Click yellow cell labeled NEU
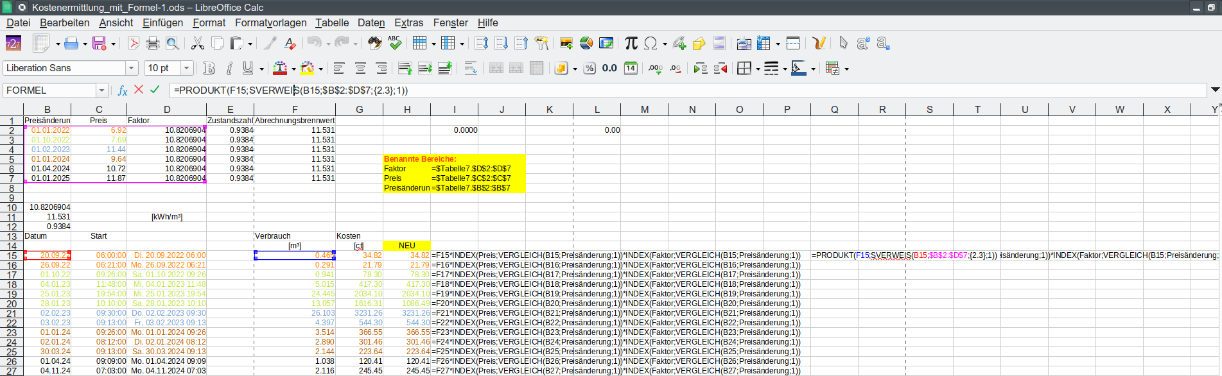Viewport: 1222px width, 376px height. (x=407, y=246)
